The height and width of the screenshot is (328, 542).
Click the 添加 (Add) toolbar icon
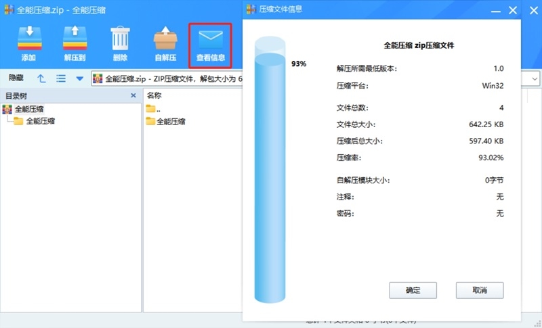point(30,38)
